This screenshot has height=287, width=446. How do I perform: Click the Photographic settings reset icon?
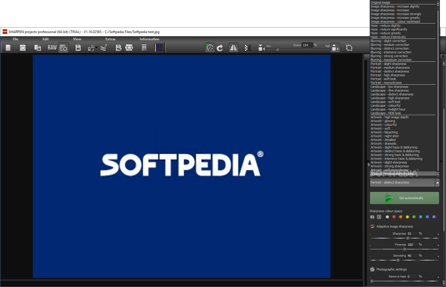click(x=372, y=269)
